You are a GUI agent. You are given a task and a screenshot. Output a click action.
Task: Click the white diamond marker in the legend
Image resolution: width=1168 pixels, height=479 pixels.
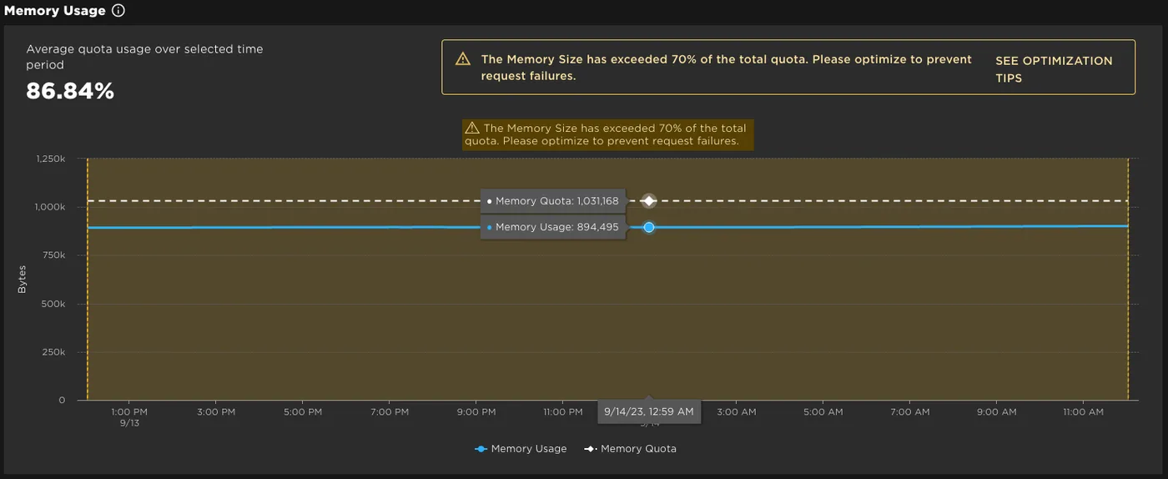tap(590, 449)
